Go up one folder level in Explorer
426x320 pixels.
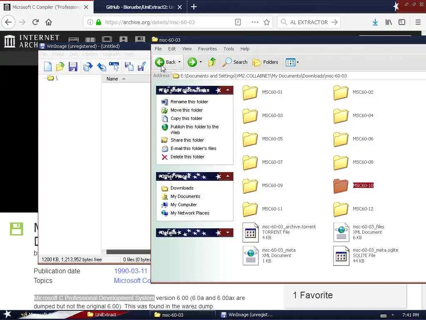pyautogui.click(x=212, y=62)
